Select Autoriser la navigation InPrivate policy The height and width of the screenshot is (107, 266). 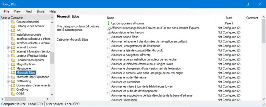pyautogui.click(x=131, y=55)
